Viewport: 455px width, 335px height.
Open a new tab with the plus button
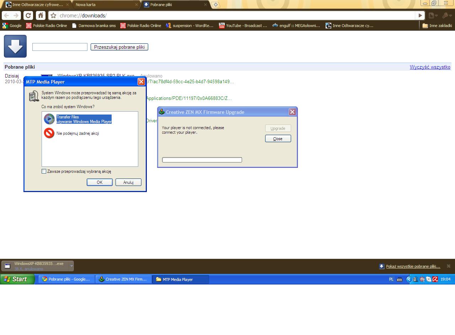point(216,5)
